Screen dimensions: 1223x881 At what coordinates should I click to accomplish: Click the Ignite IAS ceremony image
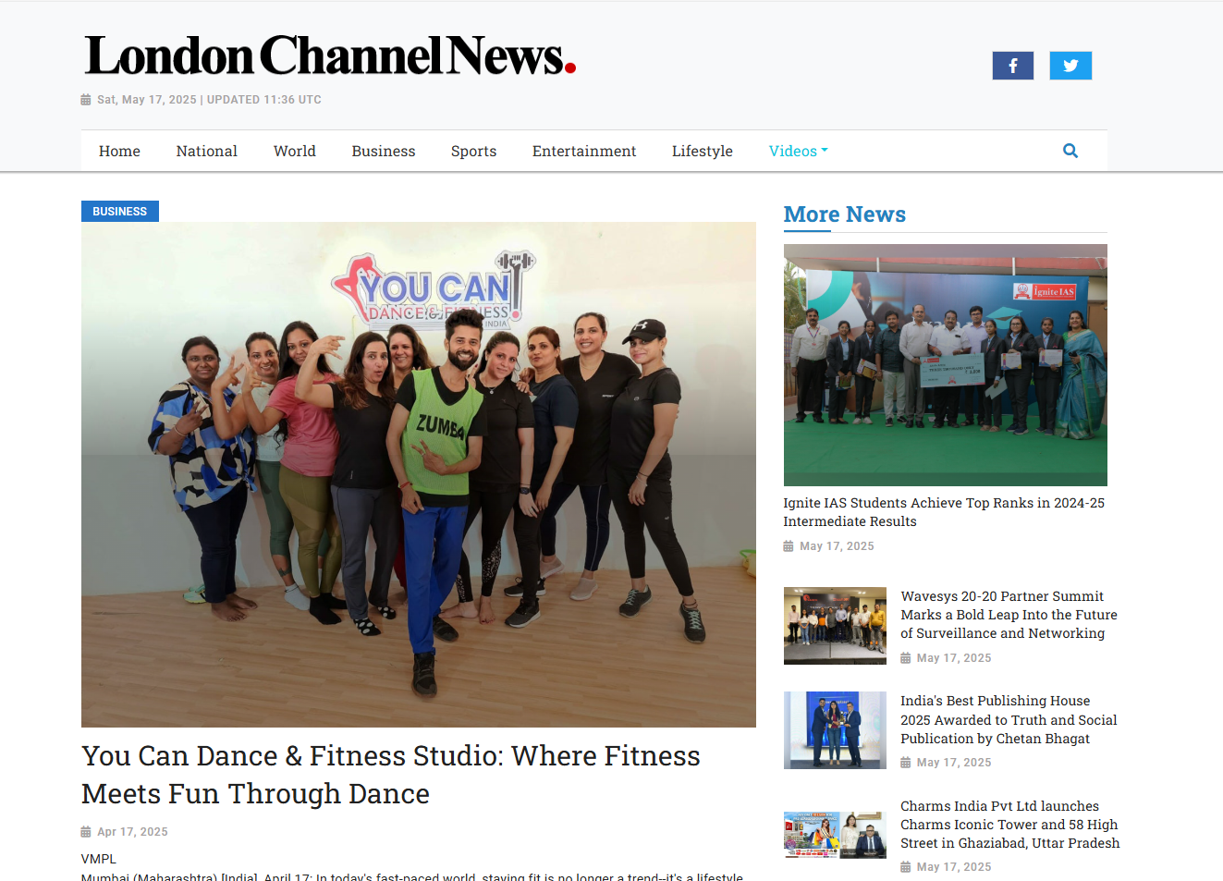[x=946, y=365]
